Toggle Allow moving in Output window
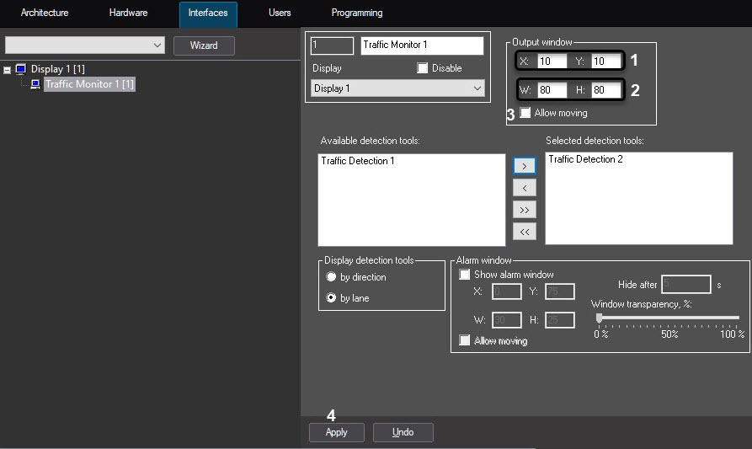Screen dimensions: 752x449 coord(525,113)
